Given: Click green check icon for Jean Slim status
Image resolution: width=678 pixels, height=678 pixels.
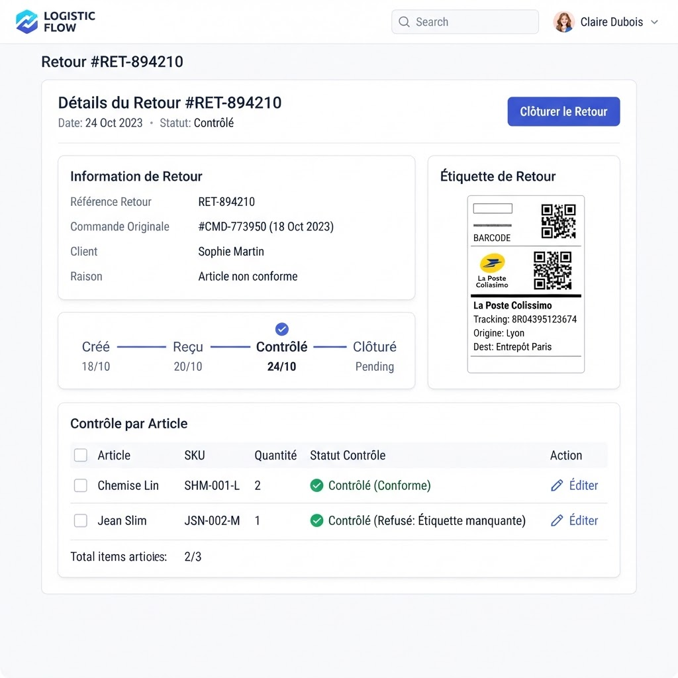Looking at the screenshot, I should pyautogui.click(x=316, y=520).
